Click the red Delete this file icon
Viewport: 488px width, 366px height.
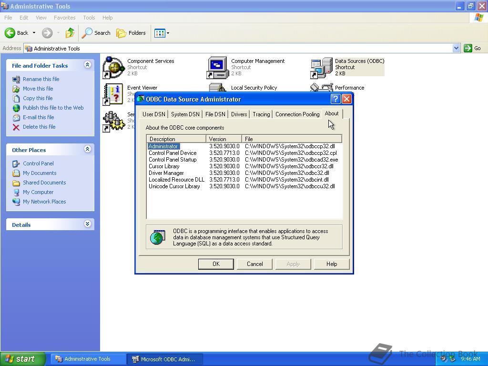(16, 127)
